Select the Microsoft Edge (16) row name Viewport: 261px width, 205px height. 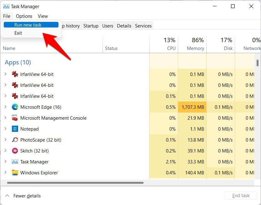click(41, 107)
